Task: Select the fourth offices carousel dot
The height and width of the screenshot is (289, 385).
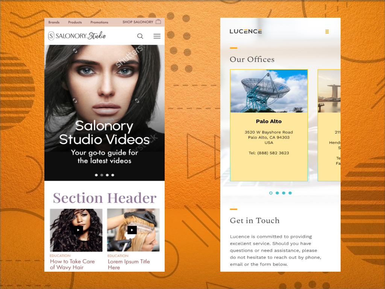Action: coord(290,193)
